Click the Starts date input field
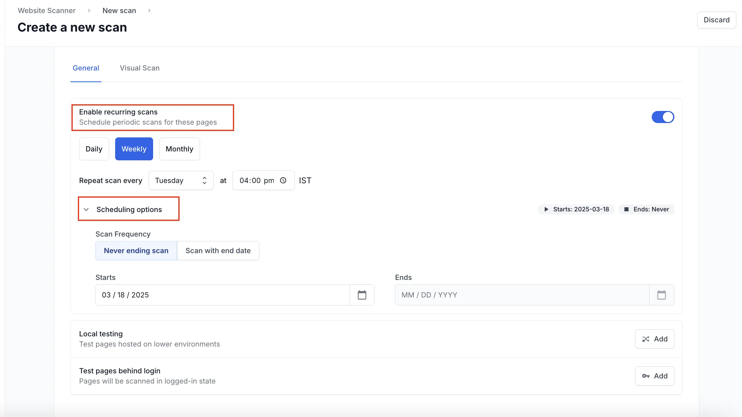The image size is (742, 417). pos(222,295)
